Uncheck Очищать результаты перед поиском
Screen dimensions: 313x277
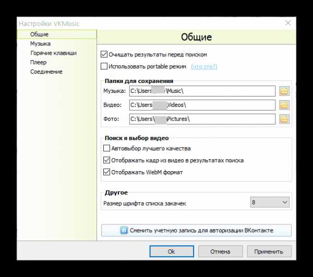[x=104, y=54]
